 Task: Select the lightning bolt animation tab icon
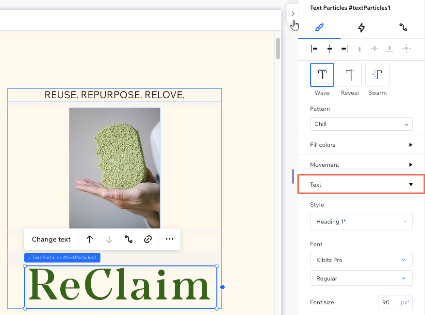click(361, 28)
